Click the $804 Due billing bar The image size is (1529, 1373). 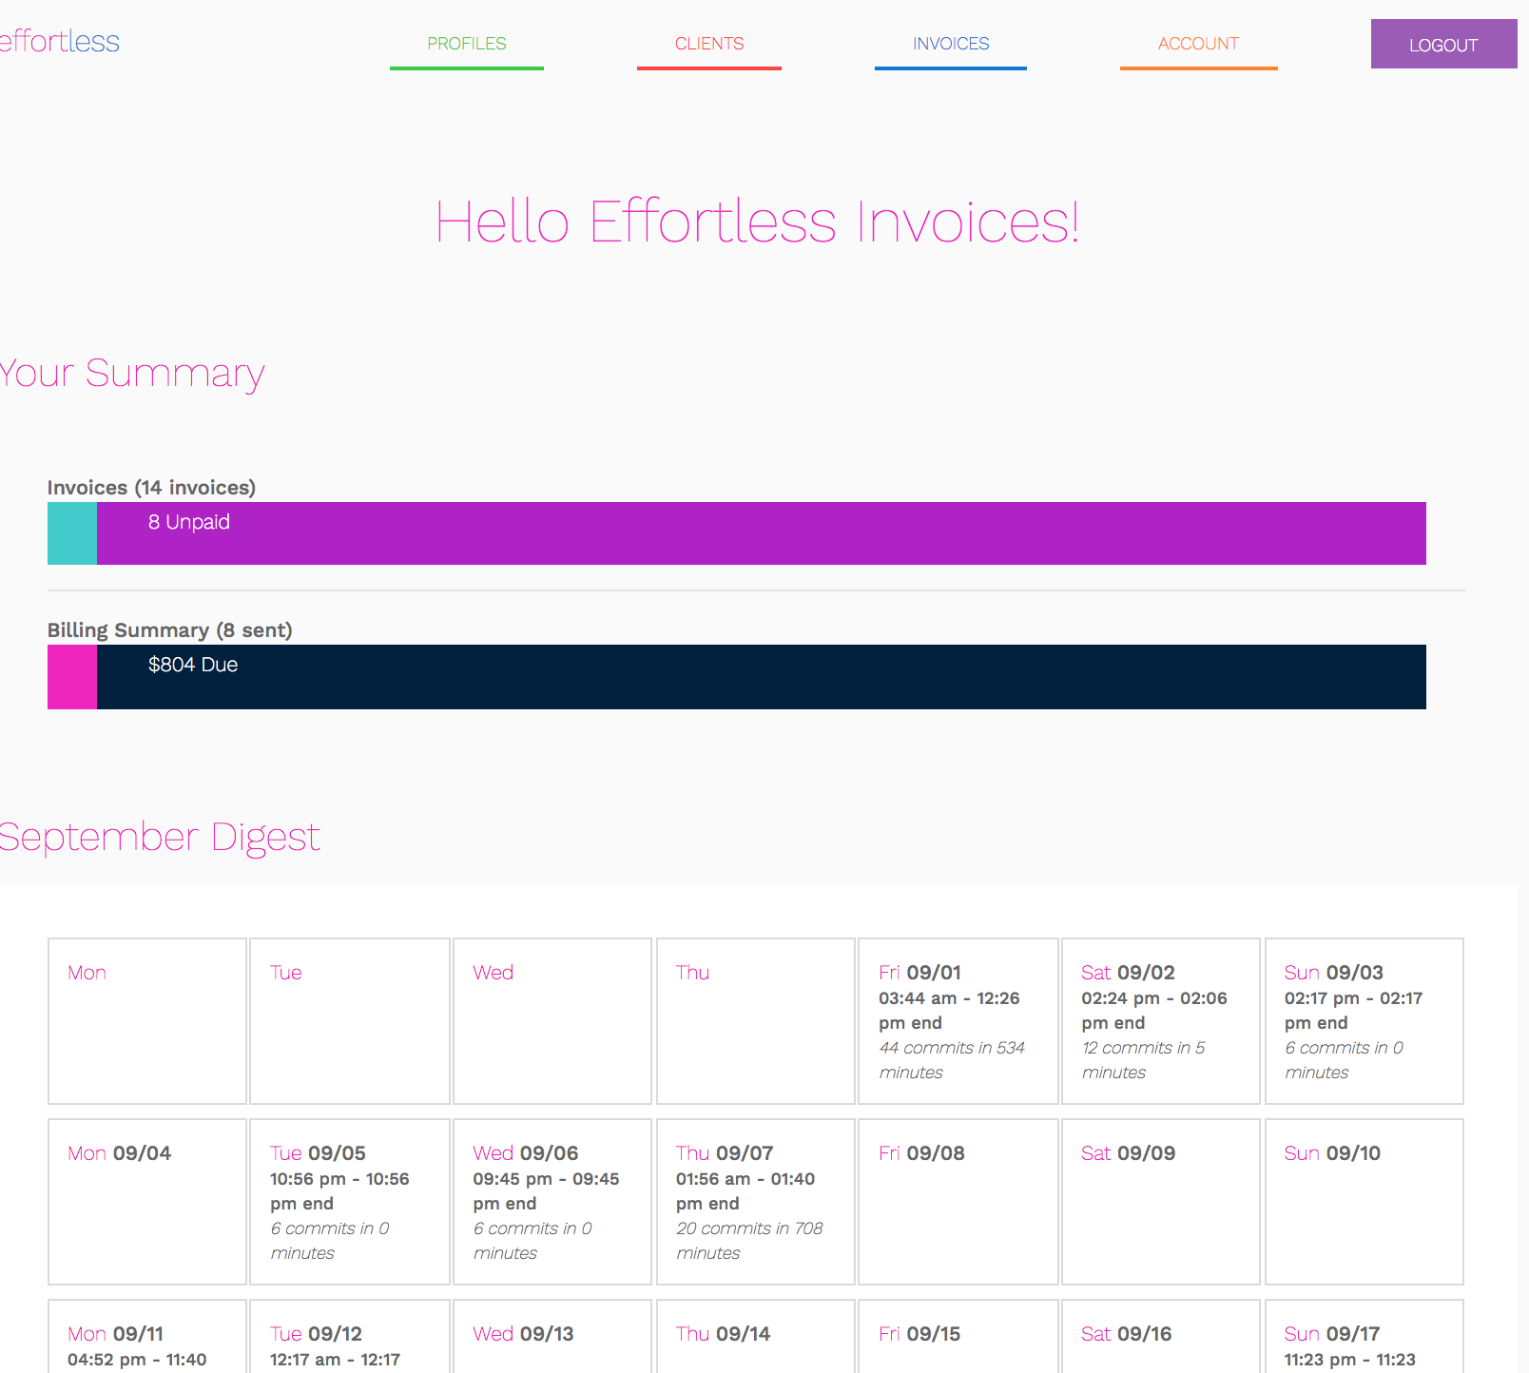pos(761,676)
